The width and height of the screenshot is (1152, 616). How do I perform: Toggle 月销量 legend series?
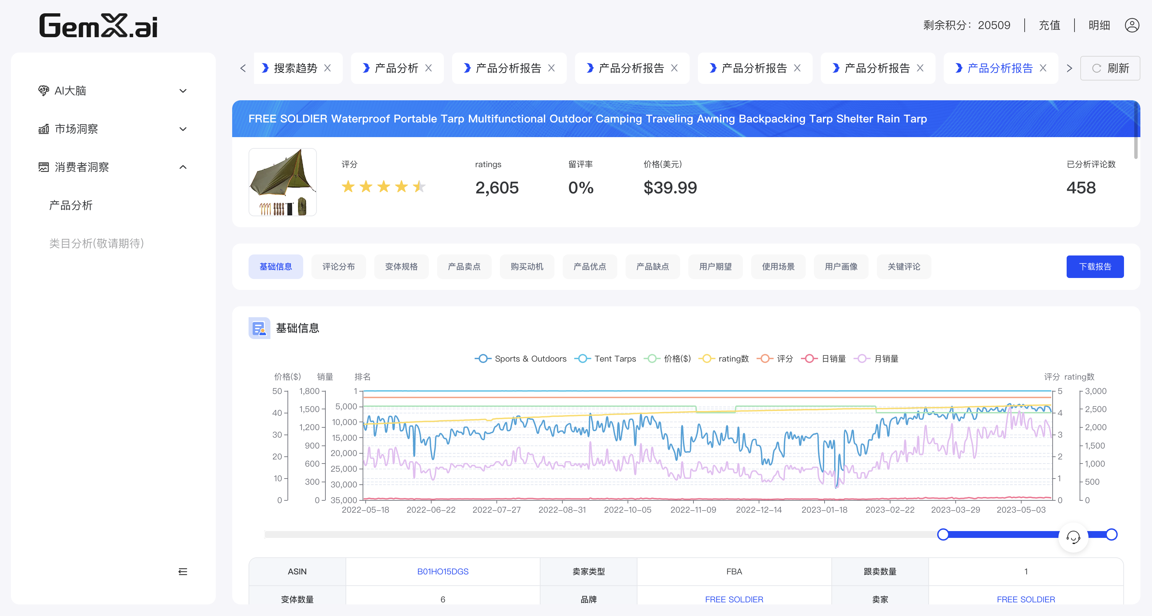pos(876,359)
